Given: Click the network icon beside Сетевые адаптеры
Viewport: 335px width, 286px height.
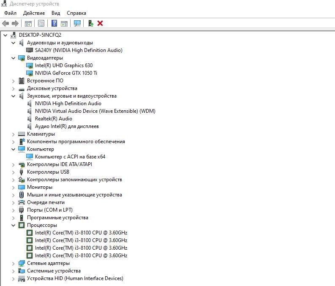Looking at the screenshot, I should coord(22,263).
